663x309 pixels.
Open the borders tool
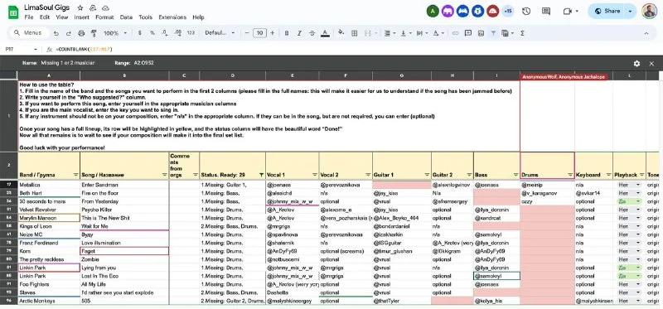[355, 33]
